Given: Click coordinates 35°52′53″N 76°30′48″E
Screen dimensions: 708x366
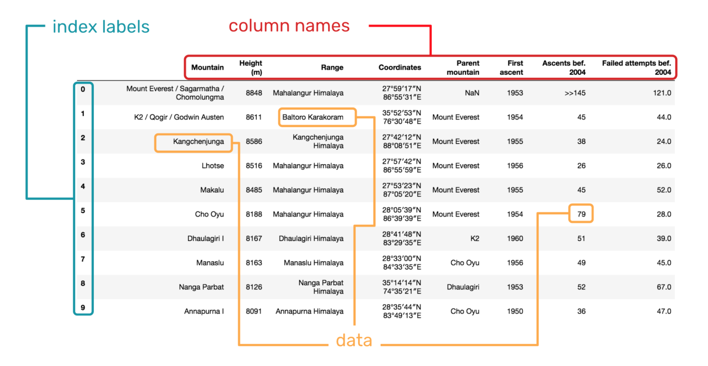Looking at the screenshot, I should click(402, 117).
